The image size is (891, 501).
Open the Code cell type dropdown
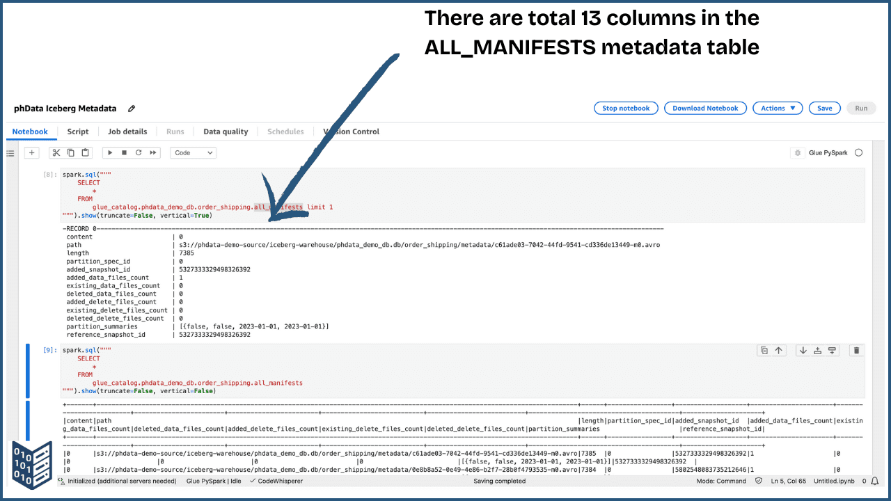(x=193, y=152)
